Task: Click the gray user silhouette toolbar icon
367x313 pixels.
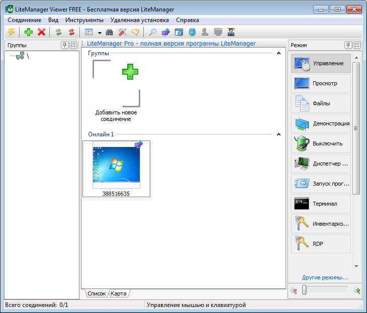Action: pyautogui.click(x=205, y=32)
